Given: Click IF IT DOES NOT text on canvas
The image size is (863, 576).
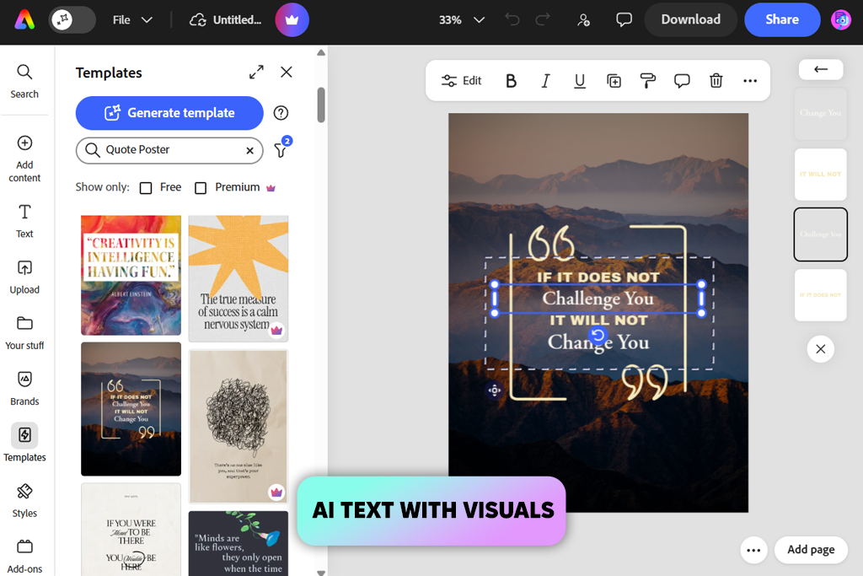Looking at the screenshot, I should 598,277.
